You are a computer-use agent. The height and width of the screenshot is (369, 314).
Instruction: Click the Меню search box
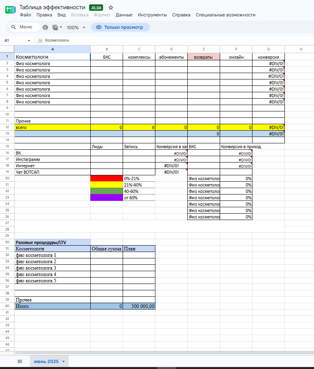(24, 27)
